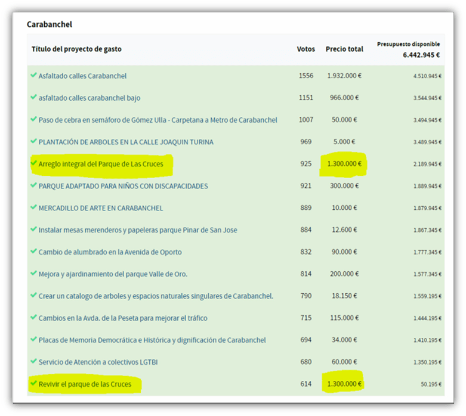Open Cambios en la Avda. de la Peseta
The width and height of the screenshot is (466, 416).
pos(123,318)
